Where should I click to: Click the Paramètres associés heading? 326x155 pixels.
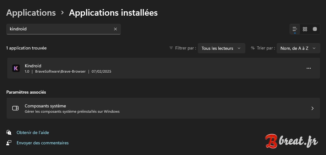[26, 92]
